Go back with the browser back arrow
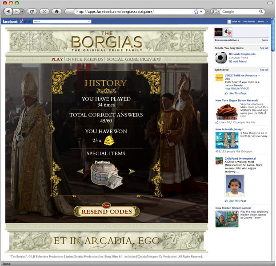This screenshot has height=266, width=276. click(x=8, y=12)
